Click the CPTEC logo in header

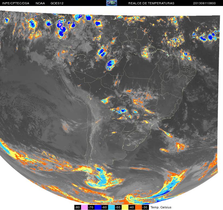pyautogui.click(x=112, y=3)
